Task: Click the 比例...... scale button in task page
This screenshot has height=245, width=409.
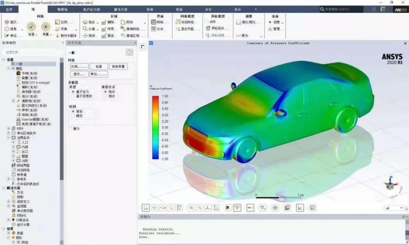Action: pos(79,67)
